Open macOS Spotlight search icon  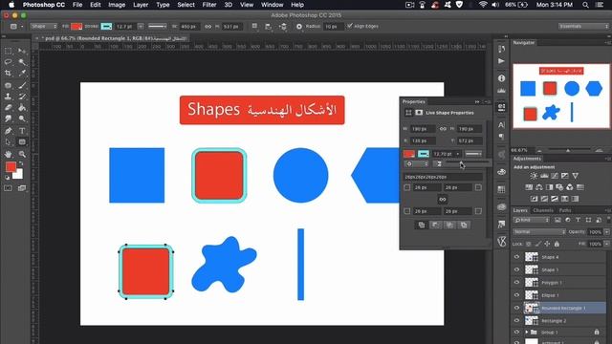(x=585, y=5)
